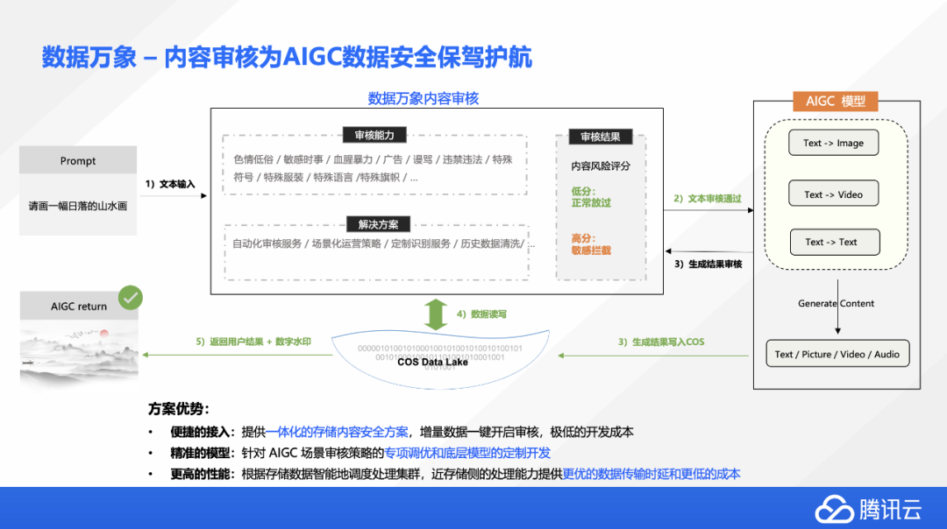This screenshot has width=947, height=529.
Task: Click the bold text 更高的性能
Action: pyautogui.click(x=200, y=474)
